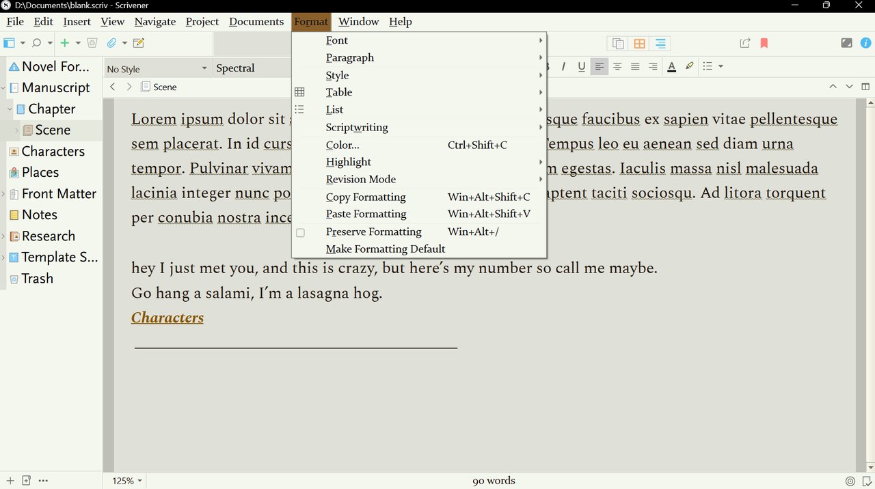The height and width of the screenshot is (489, 875).
Task: Click the green Add document plus
Action: (x=65, y=43)
